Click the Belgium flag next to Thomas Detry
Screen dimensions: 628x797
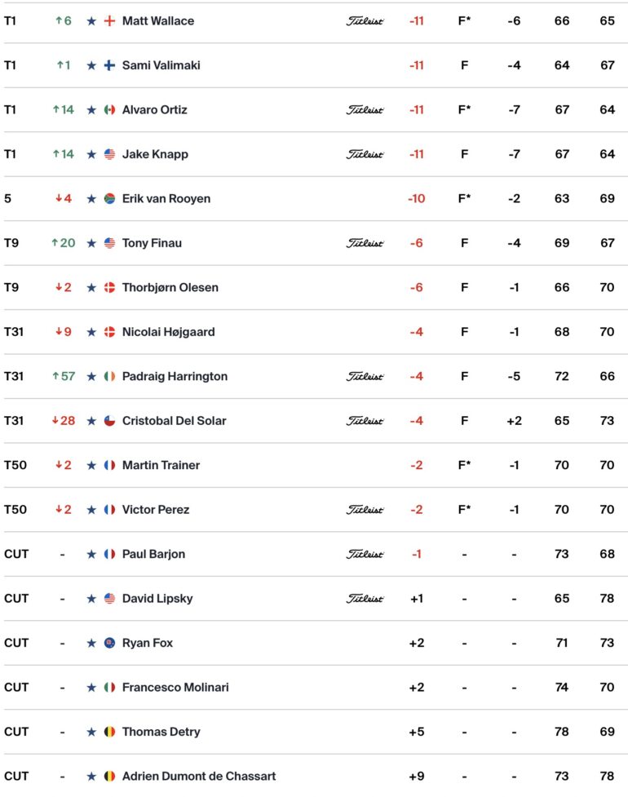pyautogui.click(x=109, y=732)
